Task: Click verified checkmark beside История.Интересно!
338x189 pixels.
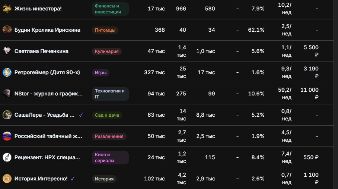Action: pos(73,179)
